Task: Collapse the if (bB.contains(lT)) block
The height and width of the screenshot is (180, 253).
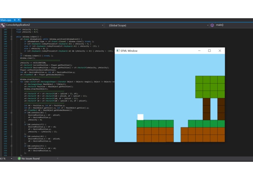Action: click(x=11, y=146)
